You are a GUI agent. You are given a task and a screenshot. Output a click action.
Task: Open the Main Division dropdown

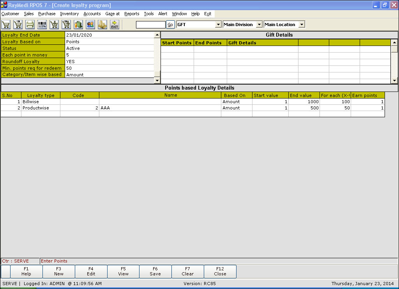259,25
